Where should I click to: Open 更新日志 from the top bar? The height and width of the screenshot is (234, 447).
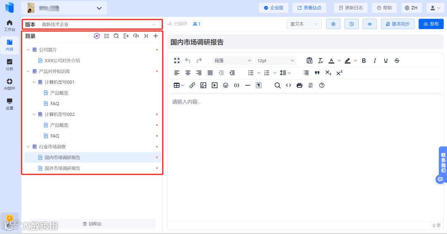click(351, 8)
